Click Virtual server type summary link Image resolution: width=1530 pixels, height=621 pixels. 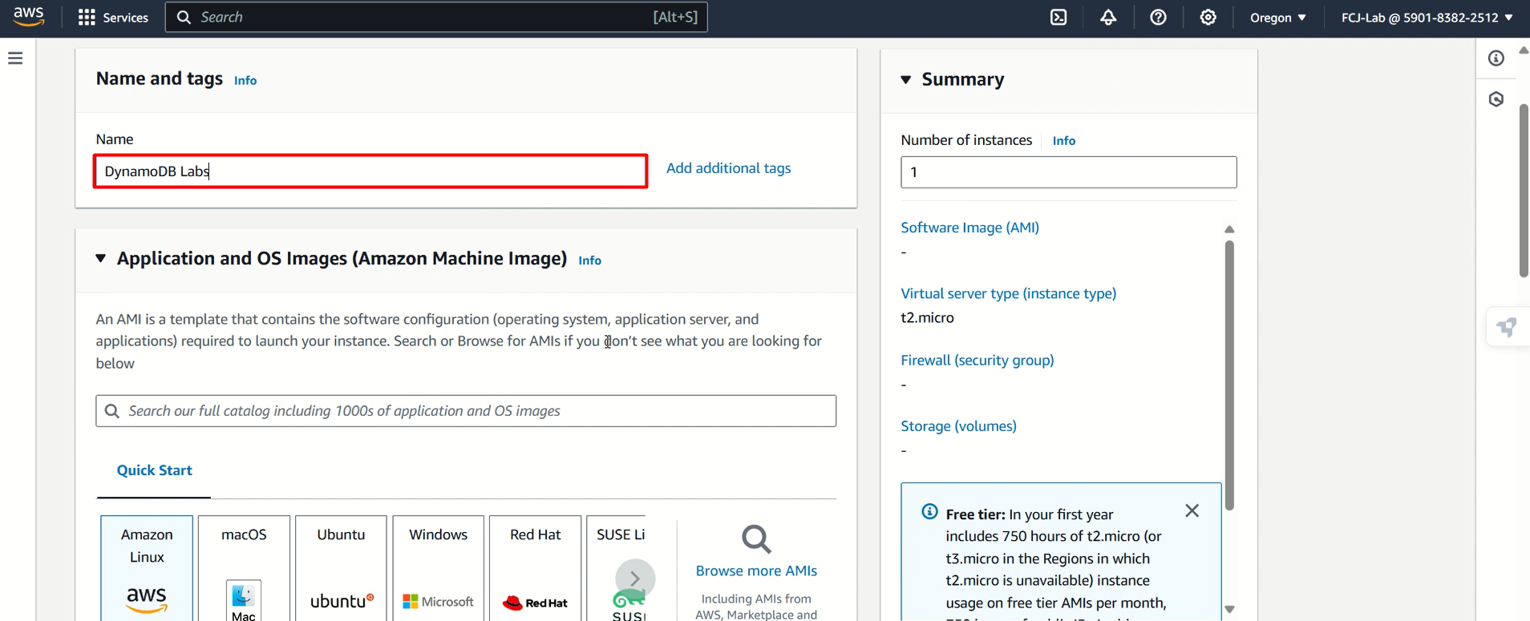pyautogui.click(x=1008, y=293)
